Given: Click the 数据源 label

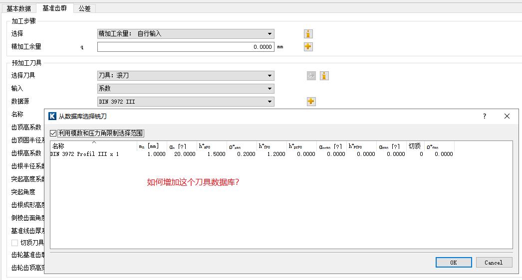Looking at the screenshot, I should (20, 102).
